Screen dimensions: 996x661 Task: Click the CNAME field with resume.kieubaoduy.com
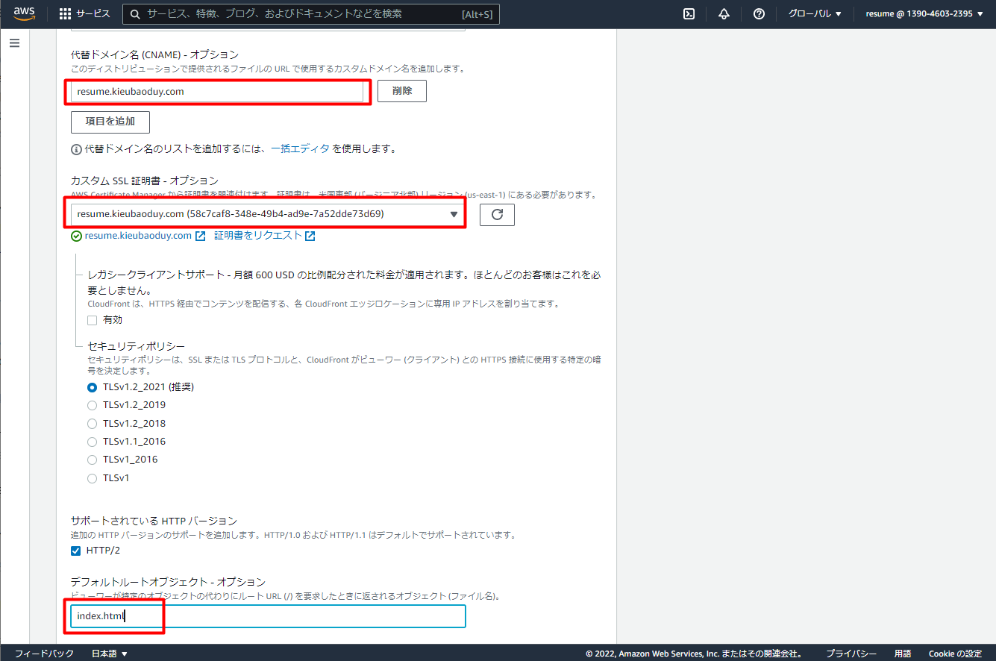[x=217, y=91]
